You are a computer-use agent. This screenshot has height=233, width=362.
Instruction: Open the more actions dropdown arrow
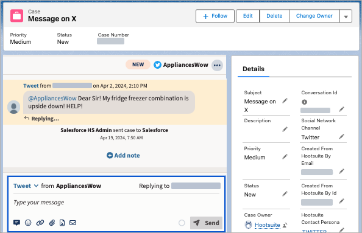[346, 16]
